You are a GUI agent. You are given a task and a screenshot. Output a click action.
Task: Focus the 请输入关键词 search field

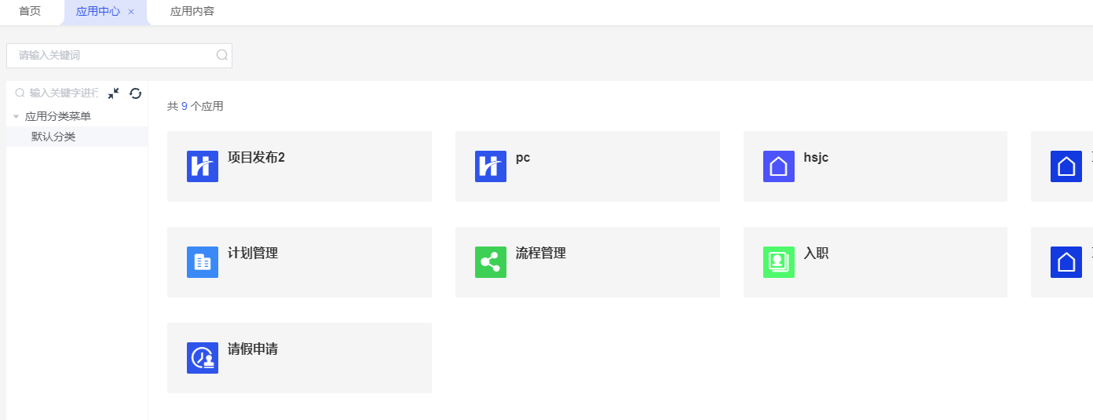tap(114, 55)
